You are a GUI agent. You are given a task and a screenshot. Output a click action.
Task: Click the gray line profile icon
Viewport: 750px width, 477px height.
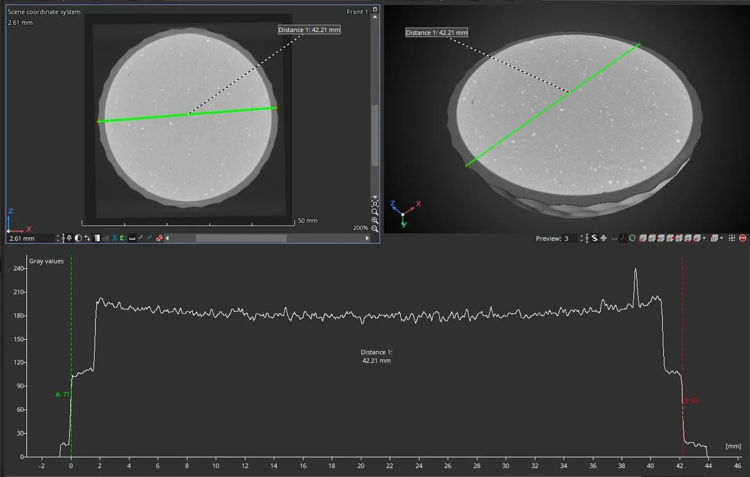[141, 238]
